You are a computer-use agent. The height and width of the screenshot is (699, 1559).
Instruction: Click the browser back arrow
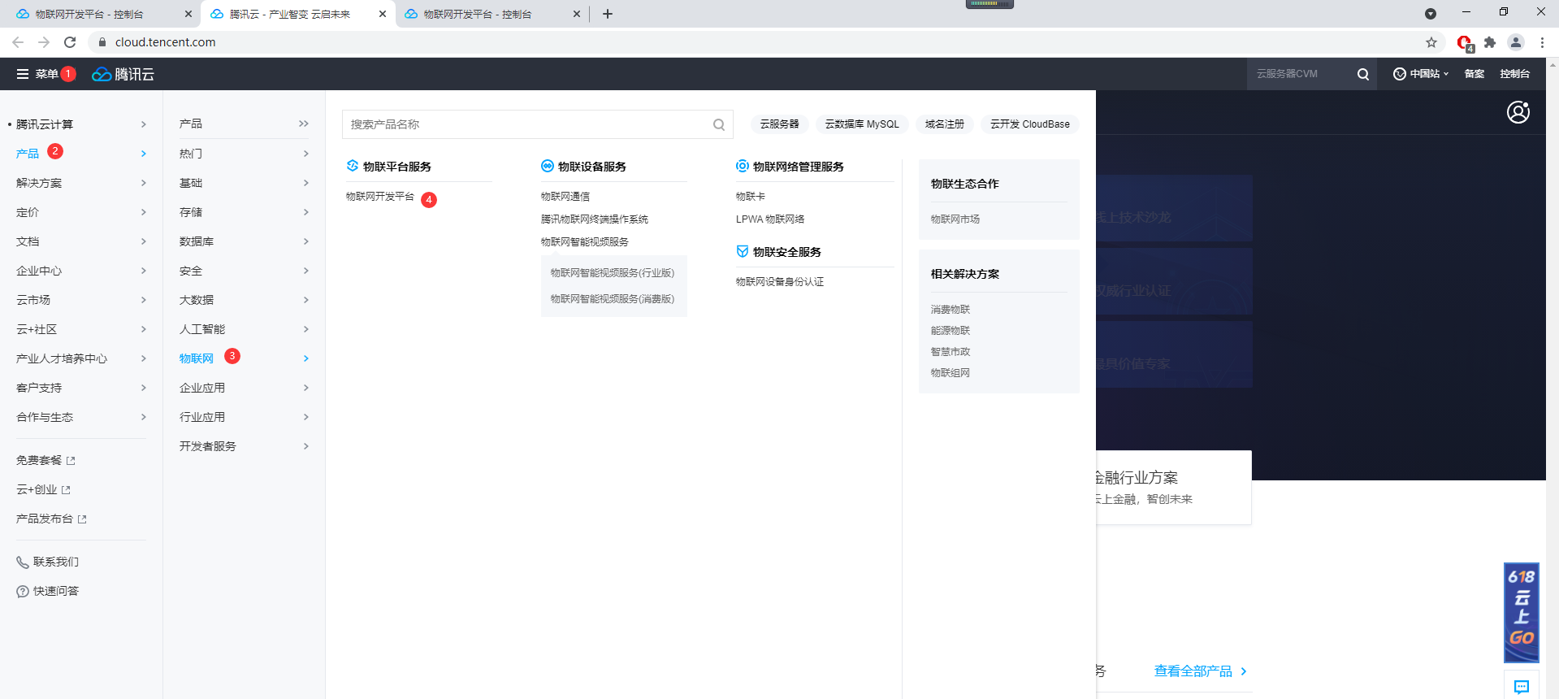click(18, 42)
